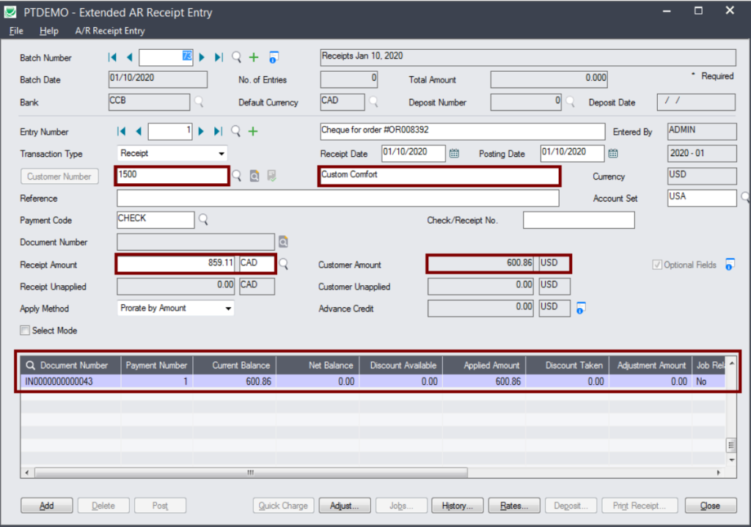Open the History... dialog button
This screenshot has width=751, height=527.
tap(458, 506)
